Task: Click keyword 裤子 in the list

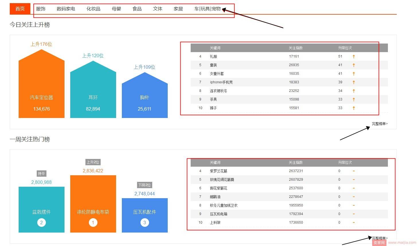Action: tap(214, 108)
